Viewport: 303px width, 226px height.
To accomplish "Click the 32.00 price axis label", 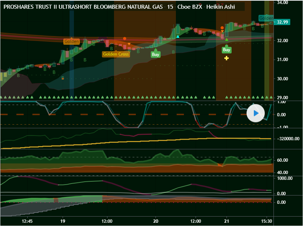I will (282, 40).
